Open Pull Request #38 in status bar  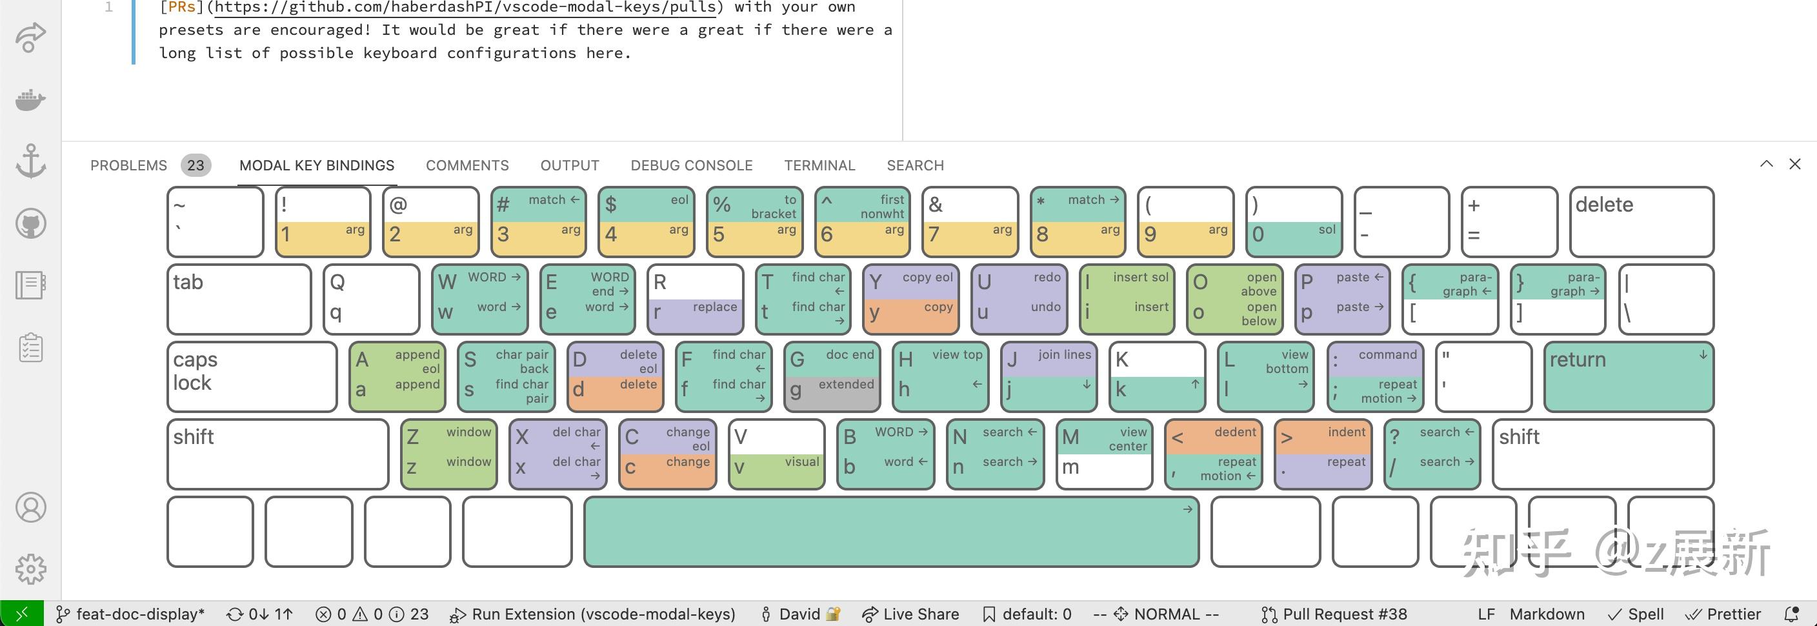point(1334,613)
